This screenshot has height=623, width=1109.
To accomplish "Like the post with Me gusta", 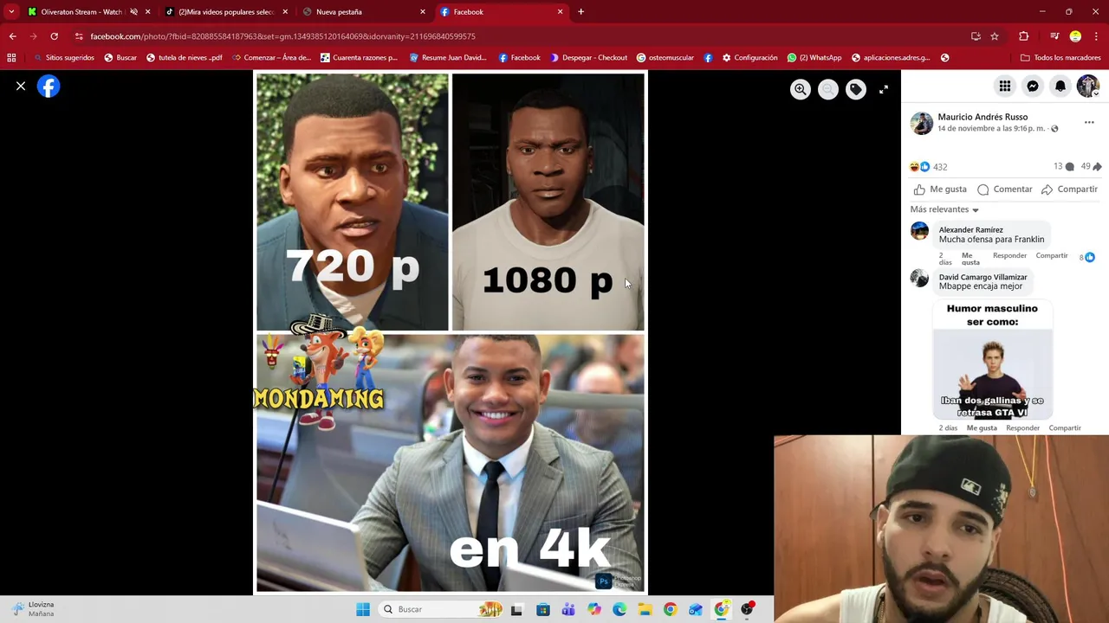I will click(940, 189).
